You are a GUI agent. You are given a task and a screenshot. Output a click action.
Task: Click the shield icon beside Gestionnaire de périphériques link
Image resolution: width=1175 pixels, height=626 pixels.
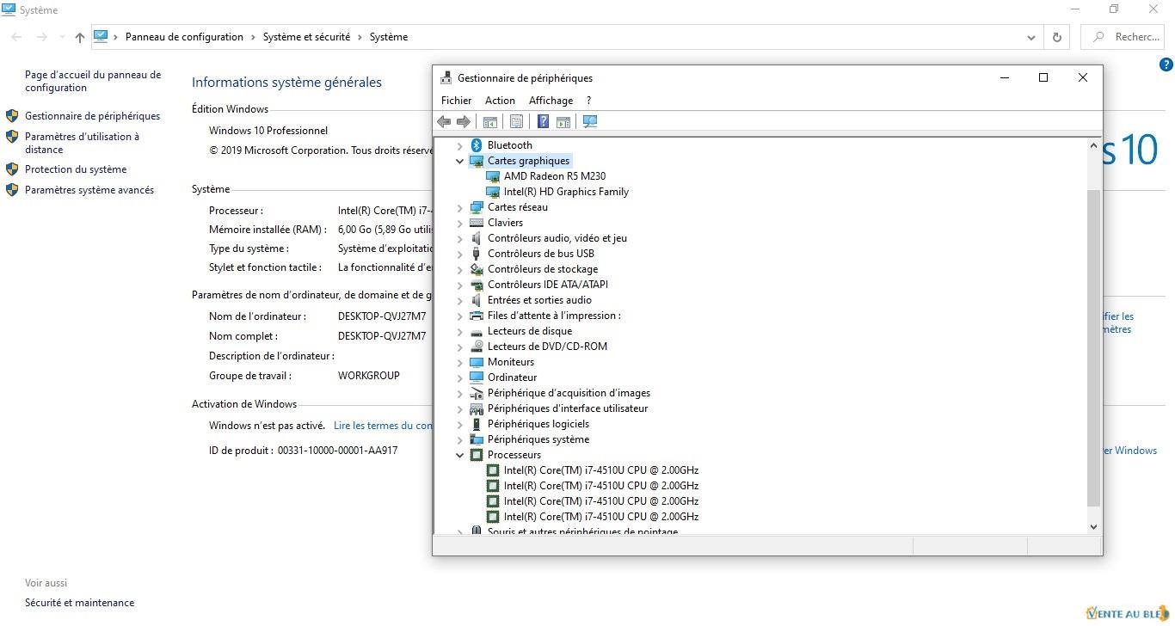point(12,116)
